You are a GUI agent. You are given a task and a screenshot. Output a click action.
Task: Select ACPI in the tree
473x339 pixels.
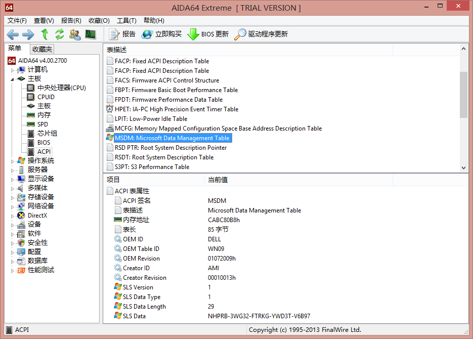tap(44, 152)
